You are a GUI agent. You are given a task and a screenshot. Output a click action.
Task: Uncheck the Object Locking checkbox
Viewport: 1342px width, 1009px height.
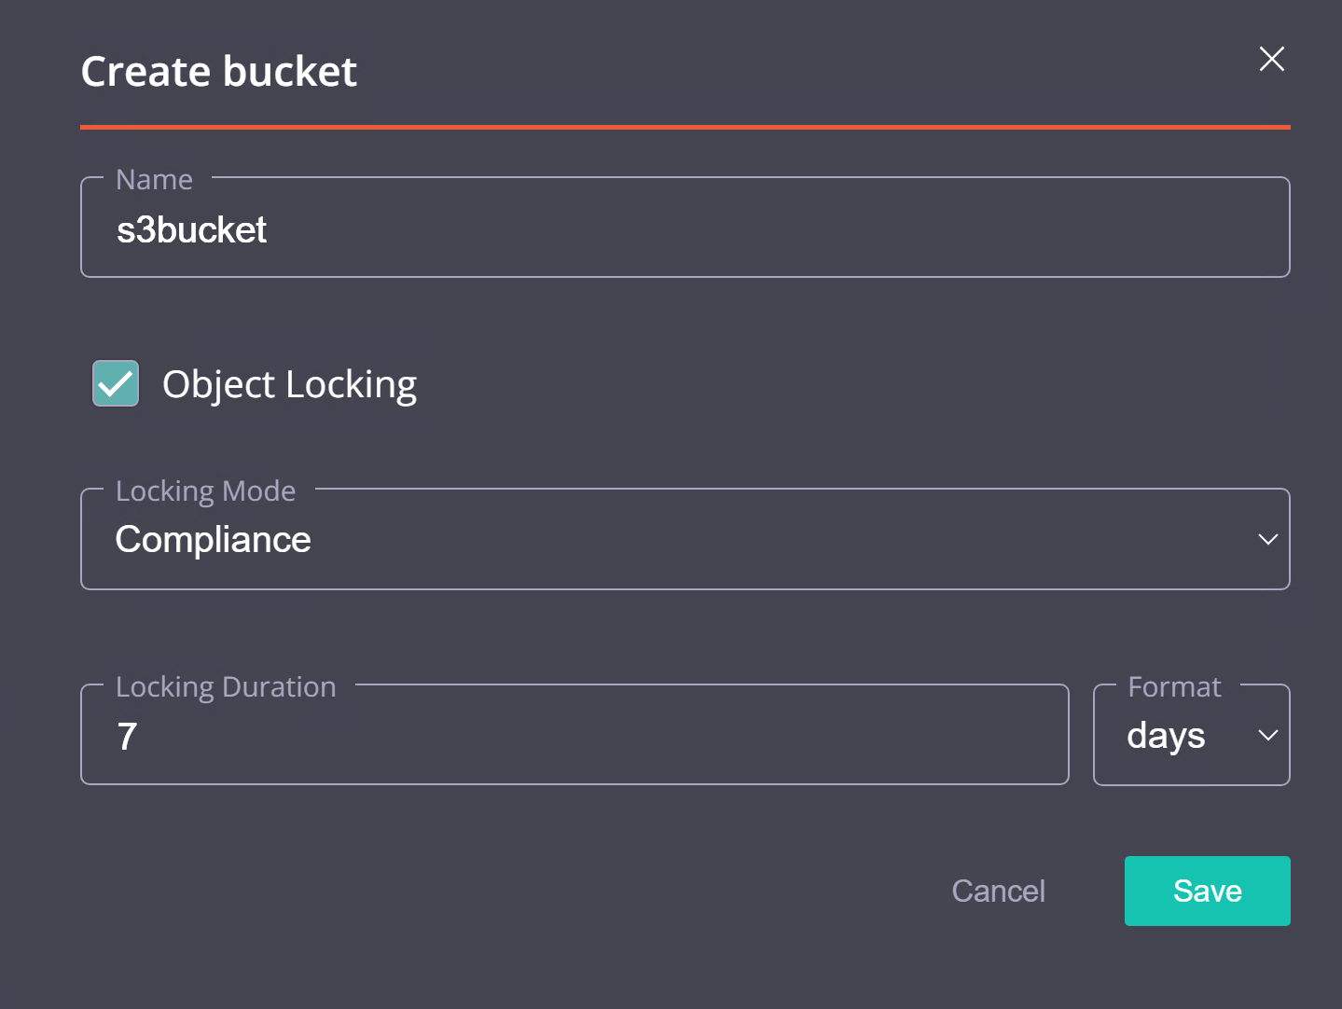pos(116,383)
